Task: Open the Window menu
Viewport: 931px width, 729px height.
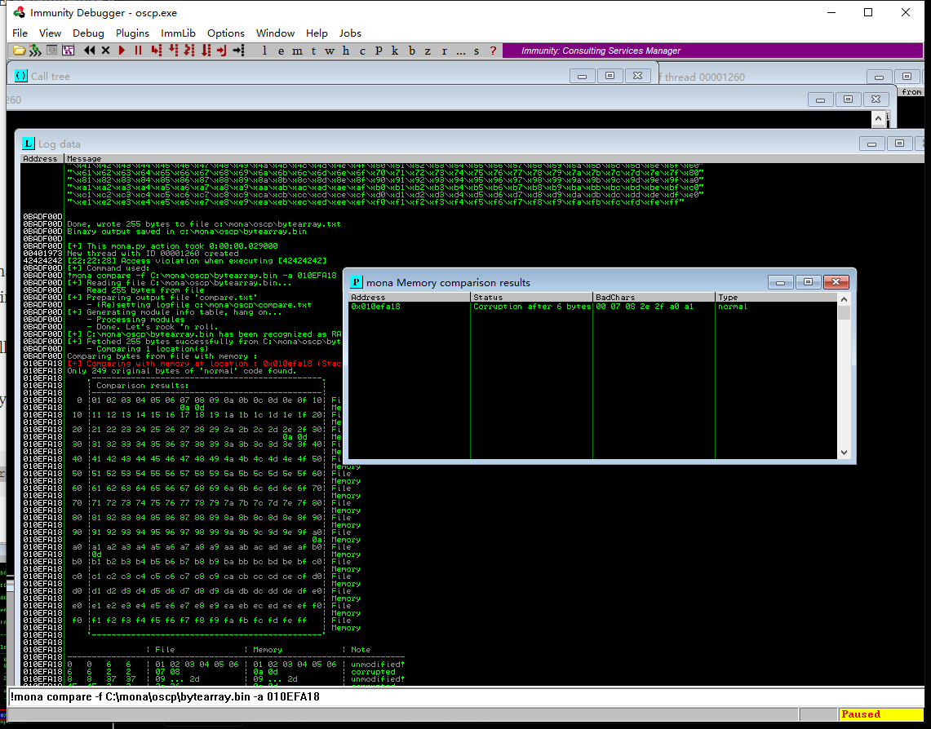Action: (275, 33)
